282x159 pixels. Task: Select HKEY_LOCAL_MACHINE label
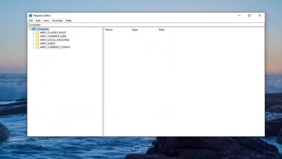coord(55,40)
